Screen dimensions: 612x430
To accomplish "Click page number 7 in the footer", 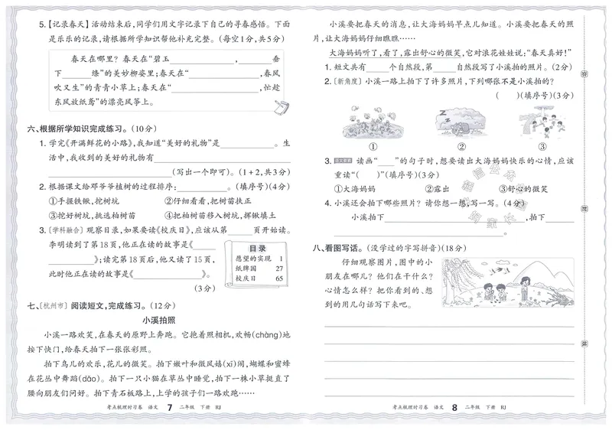I will click(x=169, y=407).
